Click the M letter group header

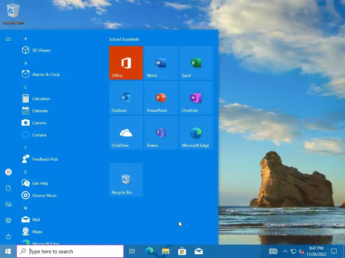click(26, 208)
